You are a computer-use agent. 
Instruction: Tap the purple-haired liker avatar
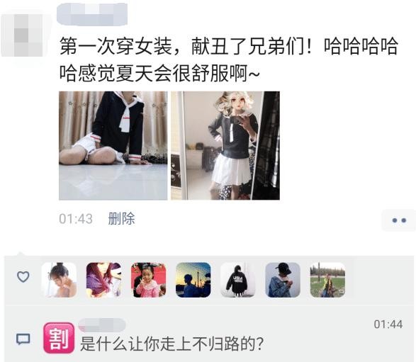(103, 280)
